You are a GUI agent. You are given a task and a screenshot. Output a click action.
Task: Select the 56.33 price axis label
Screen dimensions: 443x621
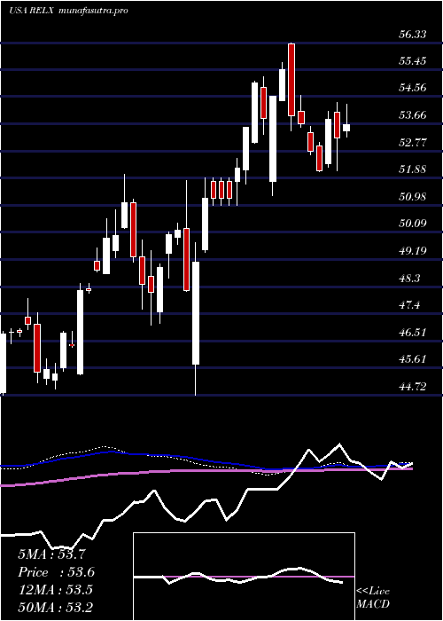pyautogui.click(x=412, y=35)
